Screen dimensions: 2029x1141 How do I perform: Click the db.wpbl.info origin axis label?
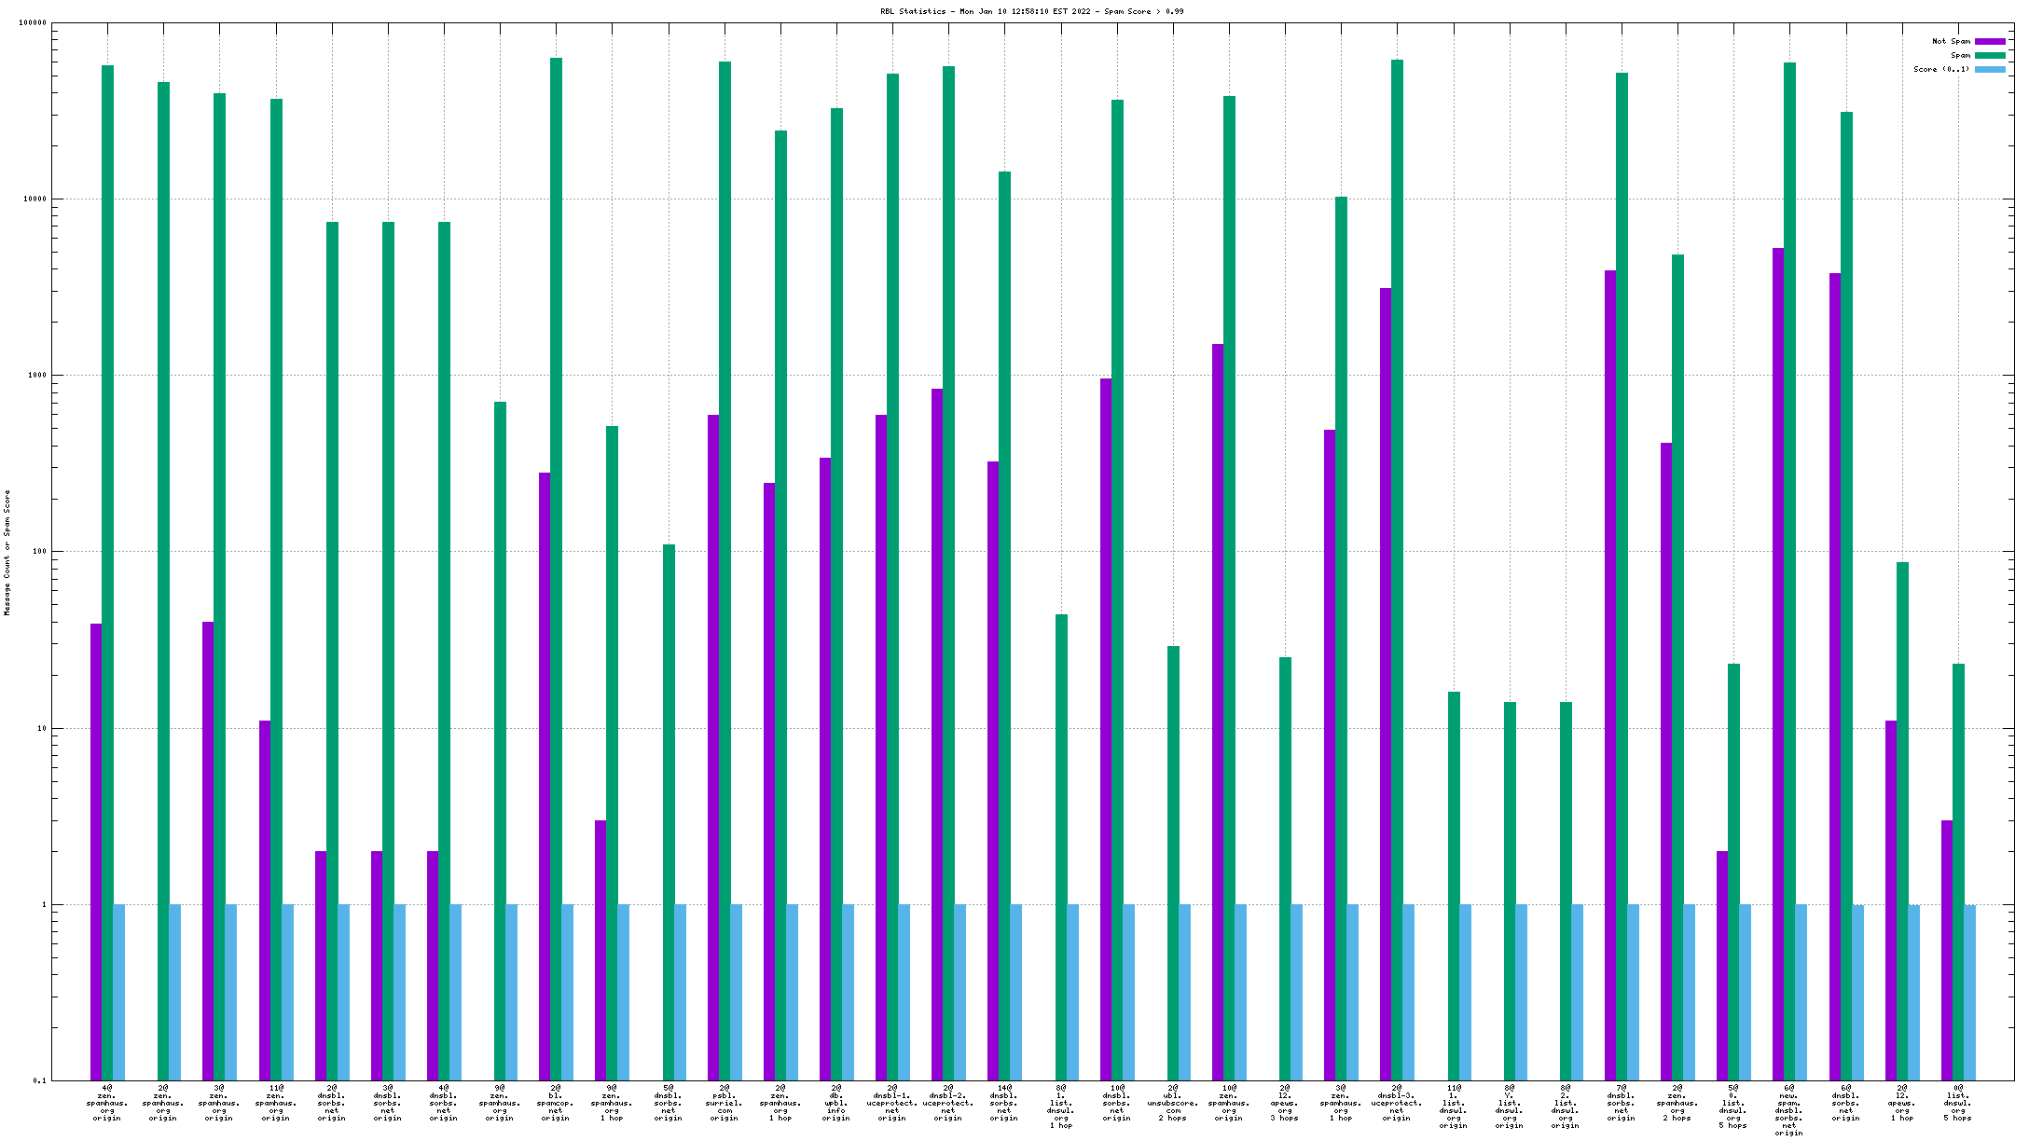click(836, 1103)
